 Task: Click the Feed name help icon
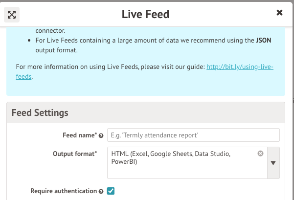point(101,135)
